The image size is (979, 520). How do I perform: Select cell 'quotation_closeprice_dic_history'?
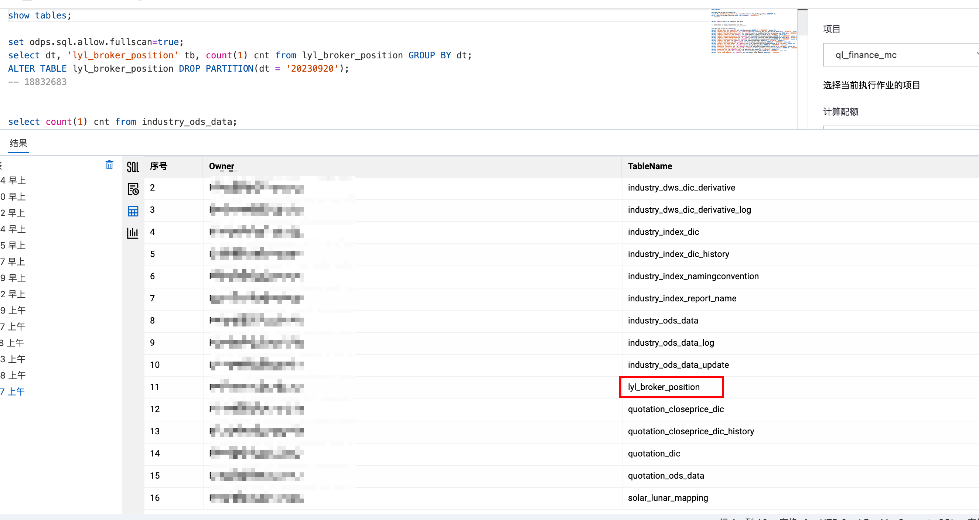click(x=691, y=431)
